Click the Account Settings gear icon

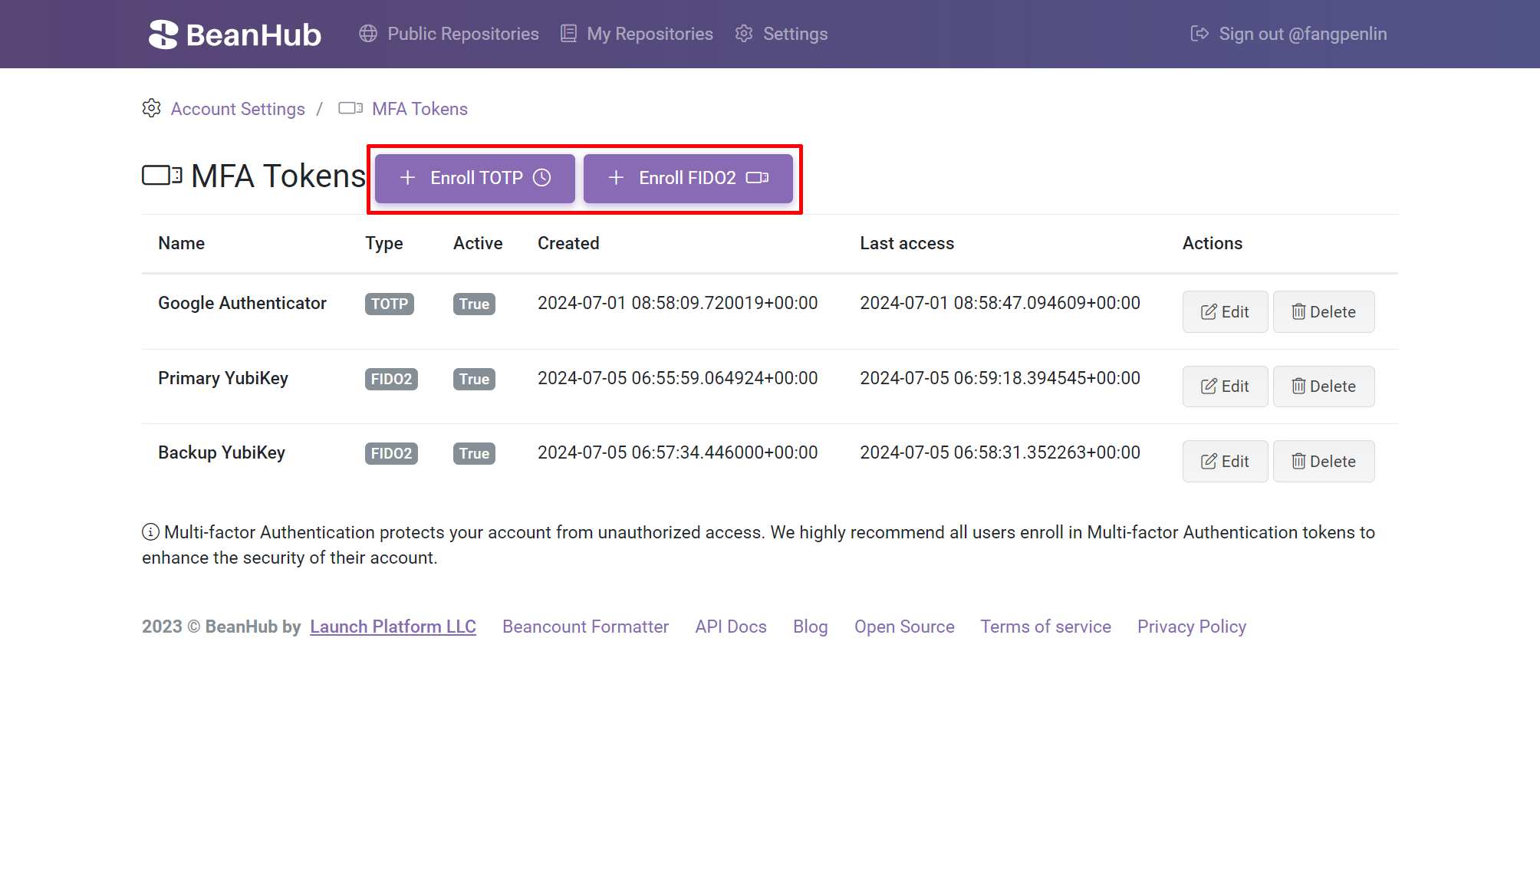coord(150,108)
